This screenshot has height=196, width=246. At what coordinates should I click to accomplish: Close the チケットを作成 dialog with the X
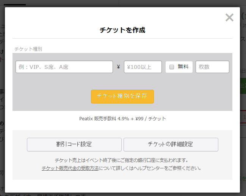[x=229, y=17]
